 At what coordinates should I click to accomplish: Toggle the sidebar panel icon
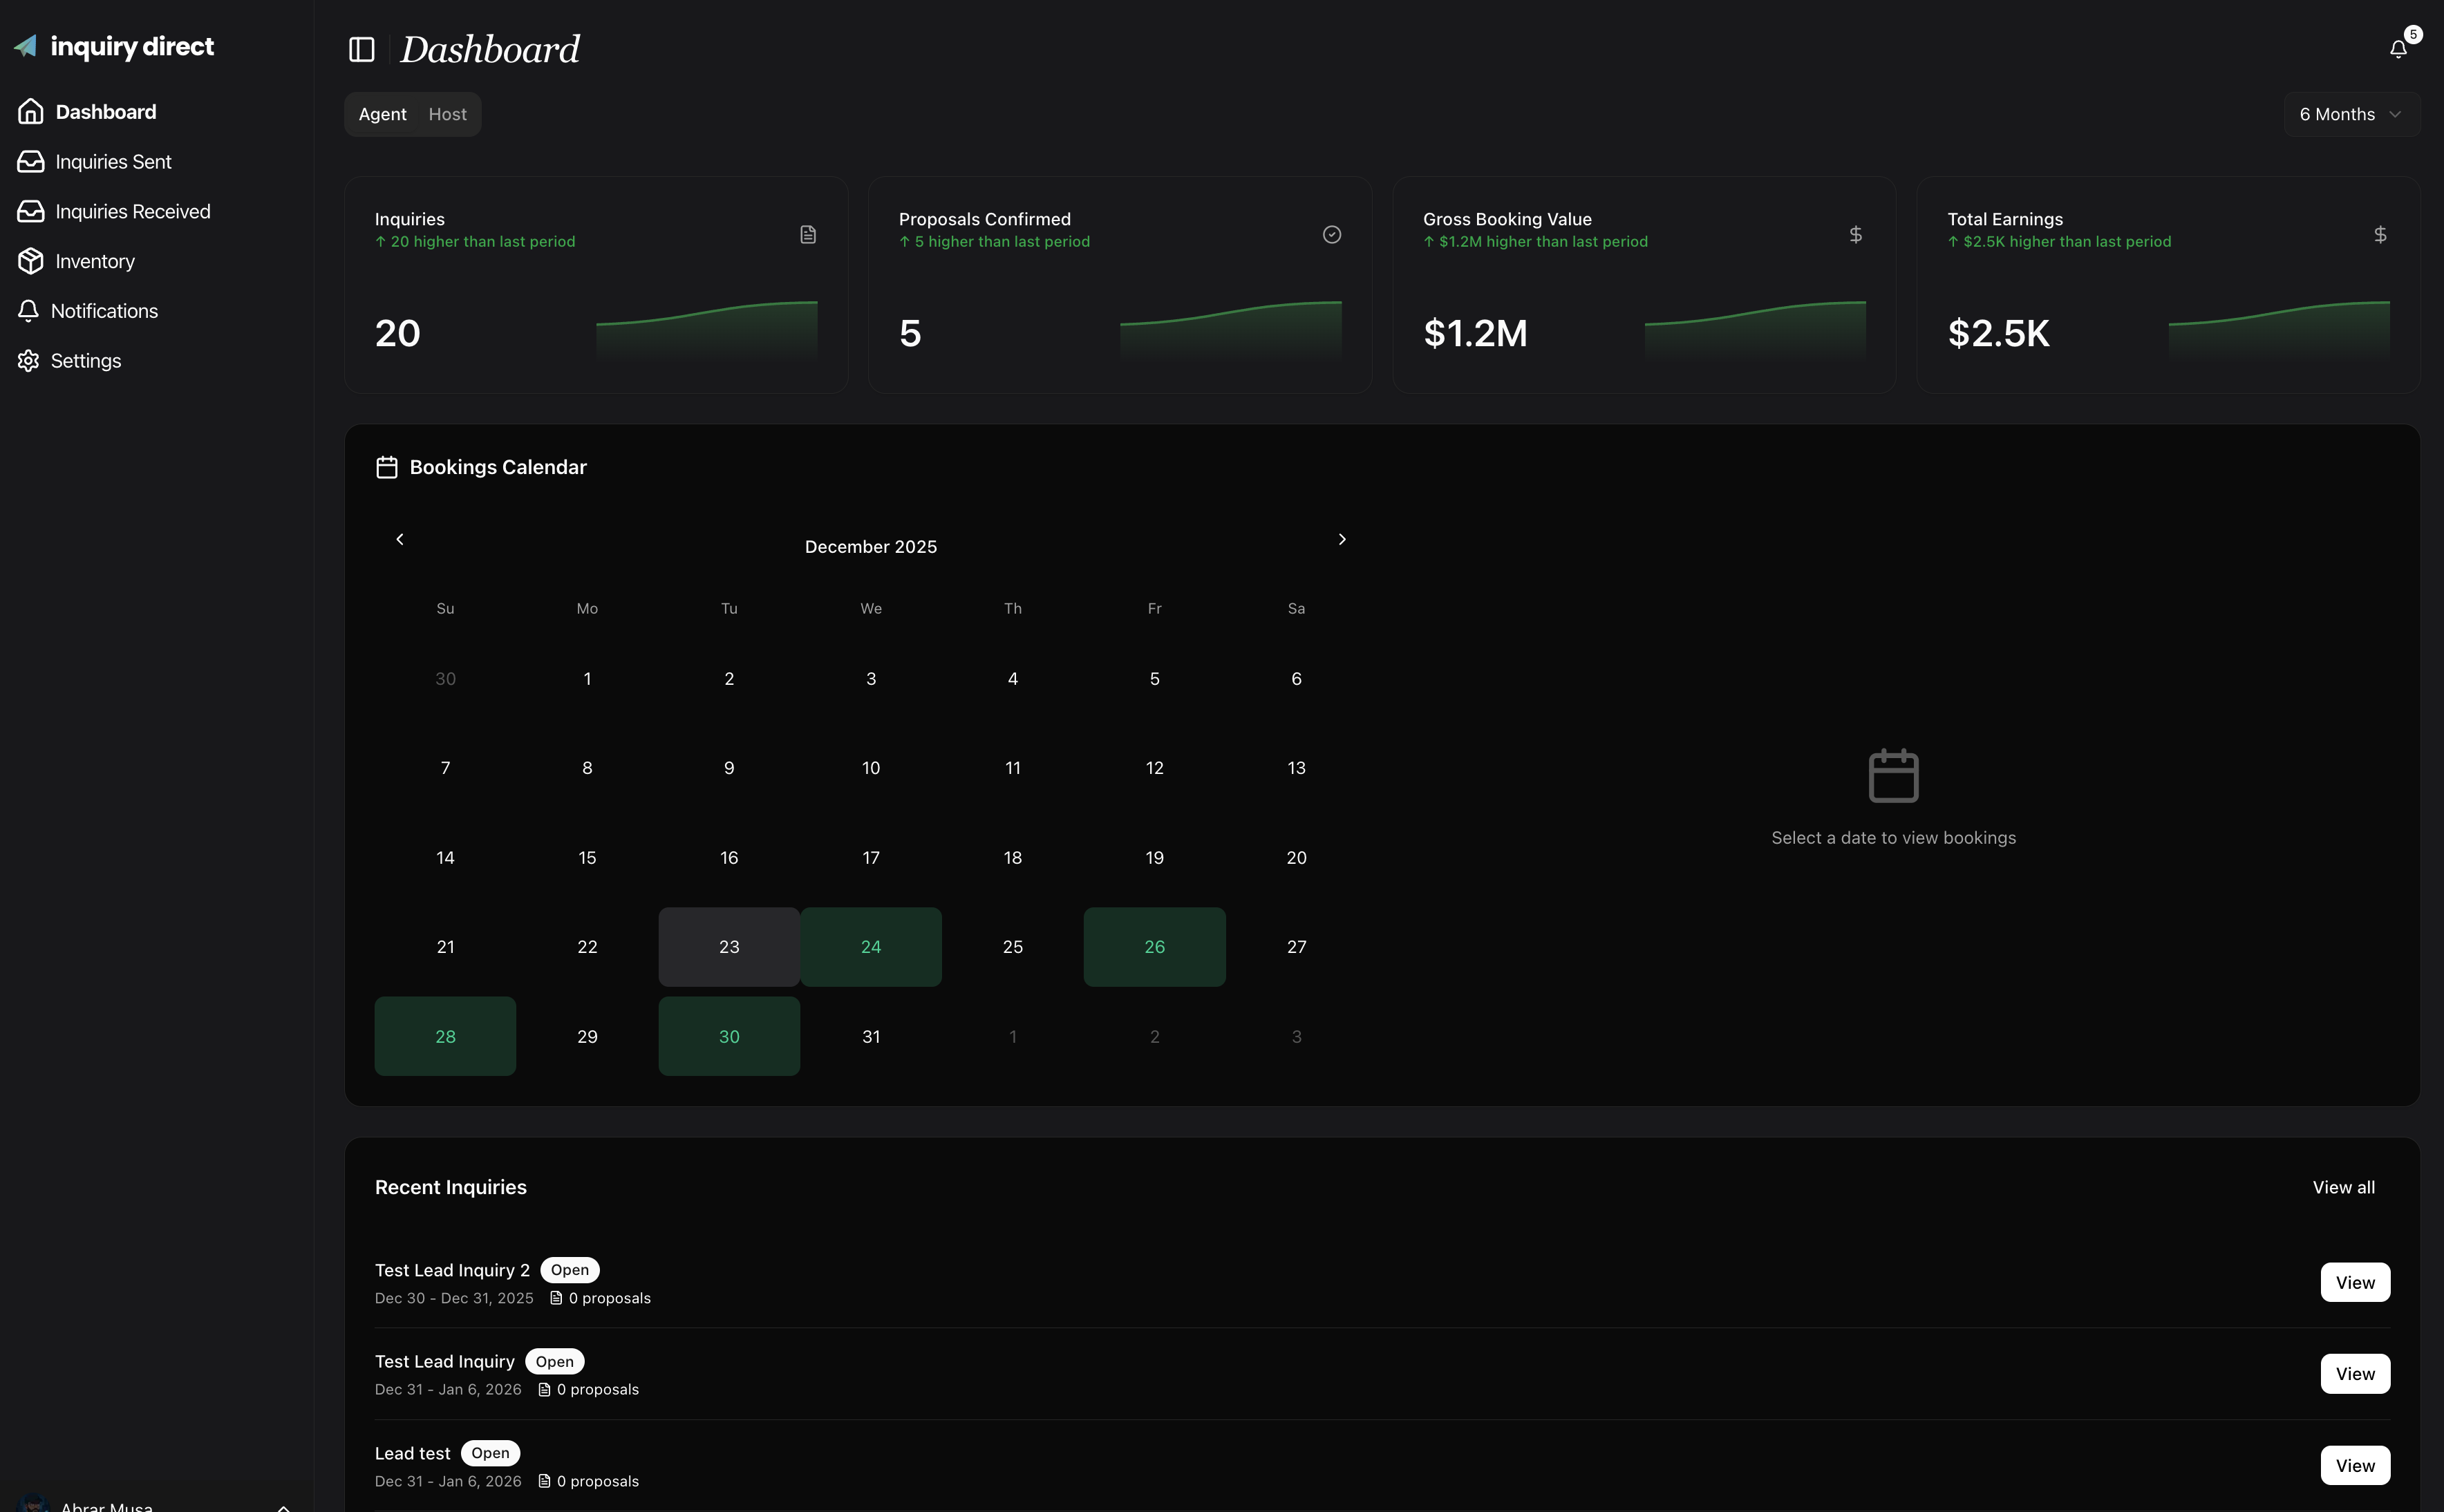tap(361, 49)
